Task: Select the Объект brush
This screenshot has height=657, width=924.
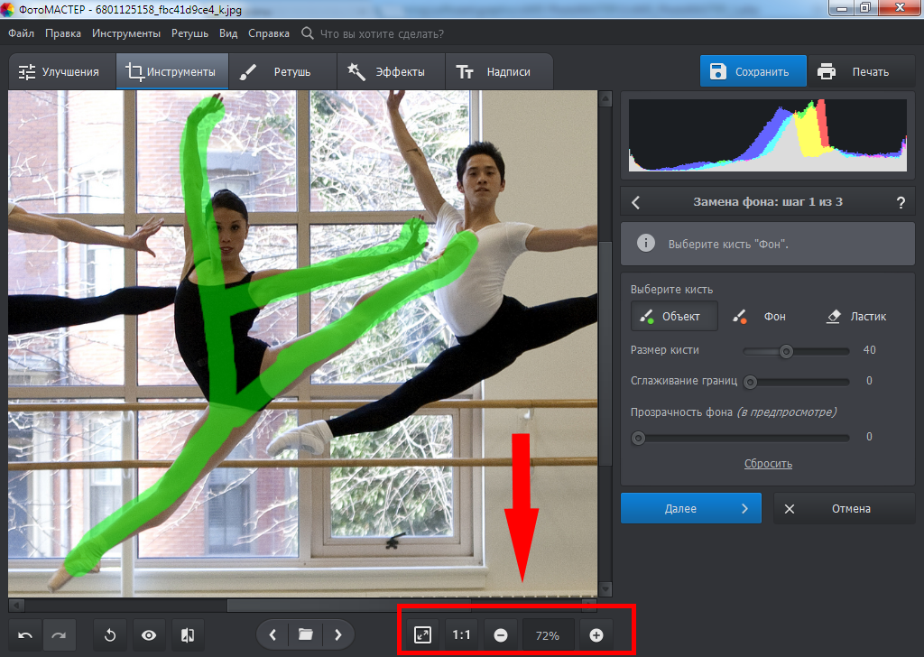Action: [673, 317]
